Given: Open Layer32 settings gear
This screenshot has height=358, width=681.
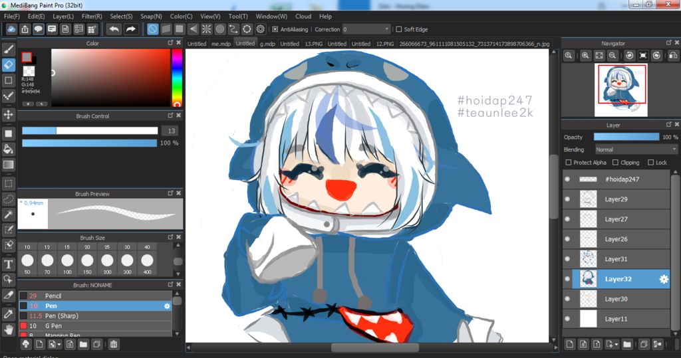Looking at the screenshot, I should pos(664,279).
